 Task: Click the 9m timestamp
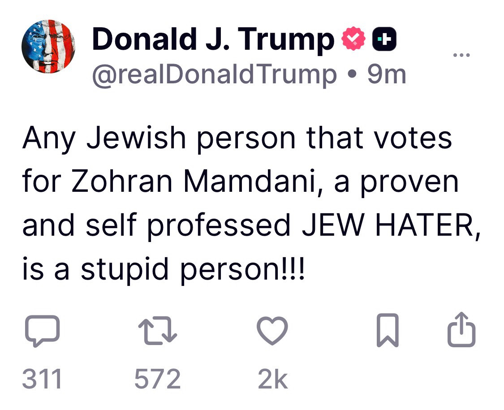click(x=387, y=74)
